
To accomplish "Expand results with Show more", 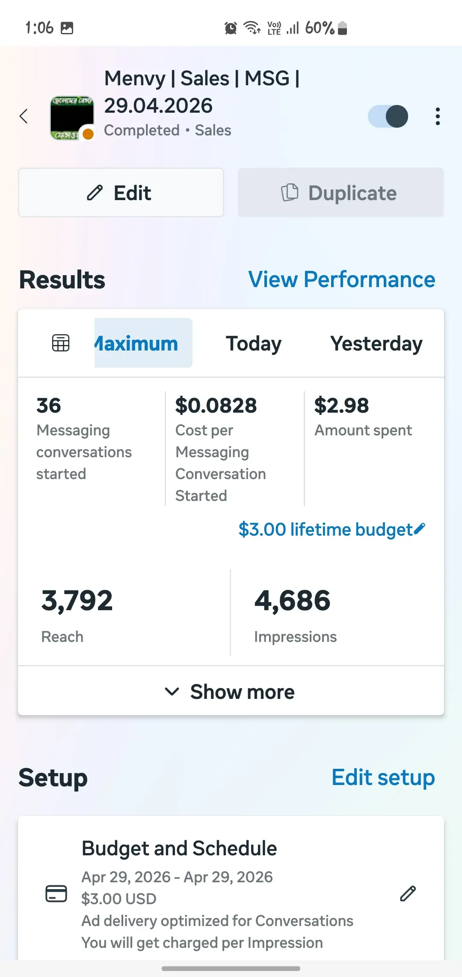I will [231, 691].
